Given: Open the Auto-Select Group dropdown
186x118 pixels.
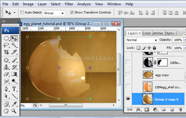Looking at the screenshot, I should tap(54, 13).
